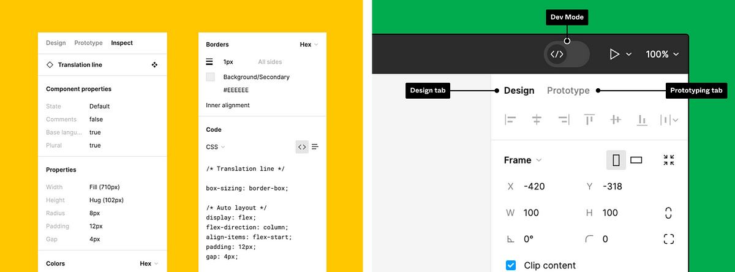Click the align bottom icon
Image resolution: width=735 pixels, height=272 pixels.
click(642, 120)
